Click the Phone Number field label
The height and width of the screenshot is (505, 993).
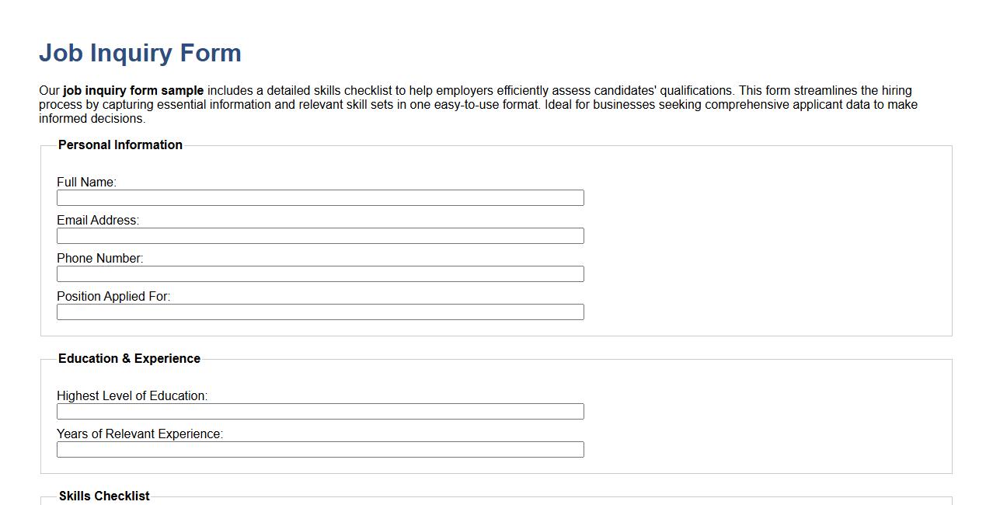pos(99,258)
